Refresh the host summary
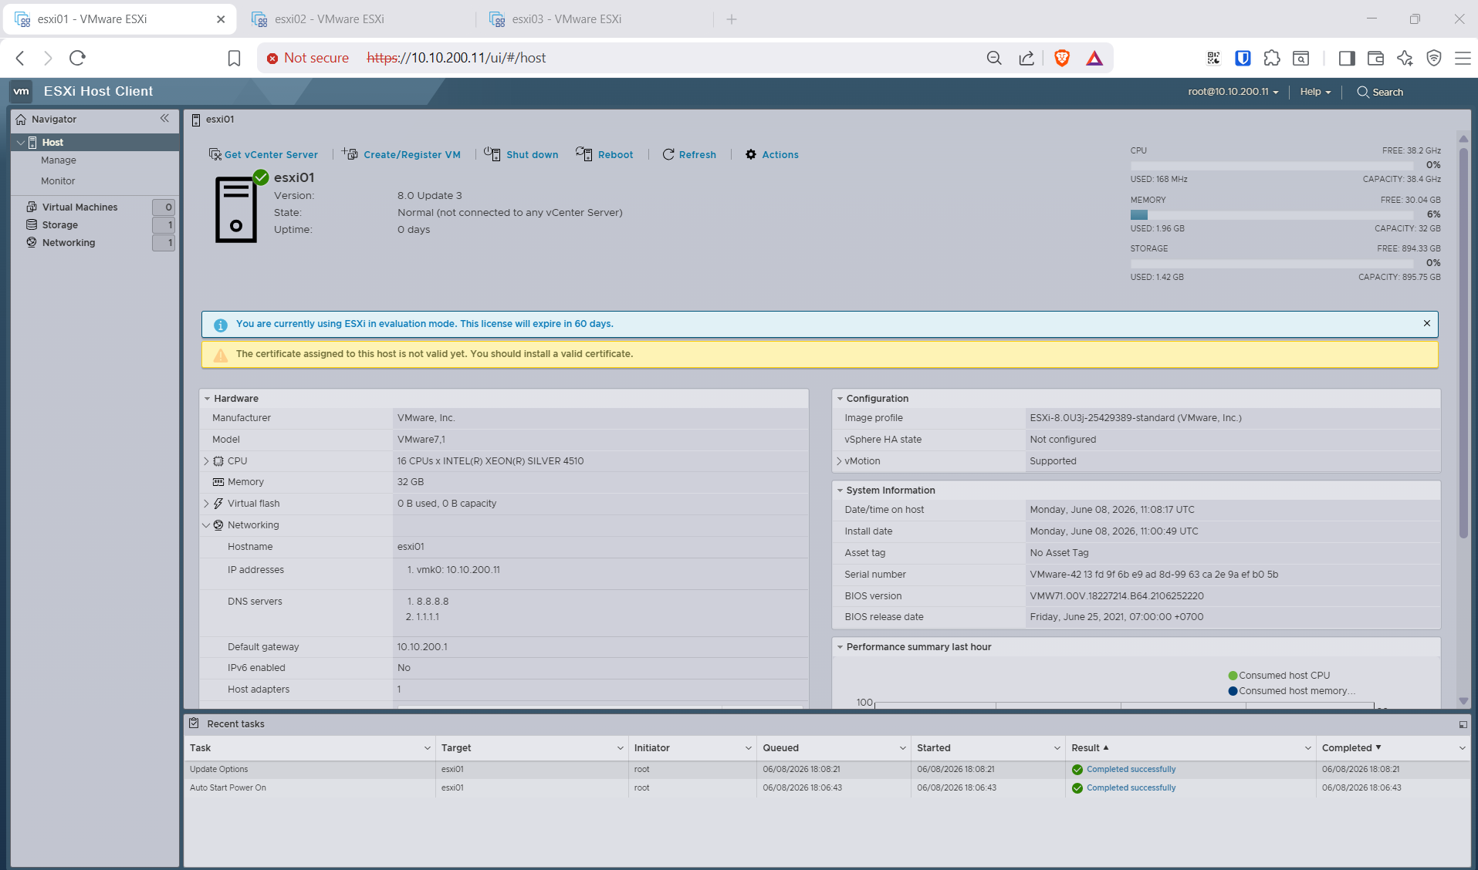The height and width of the screenshot is (870, 1478). pyautogui.click(x=689, y=154)
